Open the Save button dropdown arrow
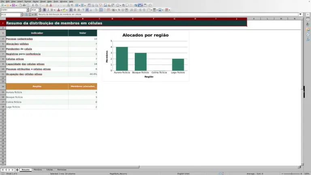The width and height of the screenshot is (311, 175). [16, 5]
